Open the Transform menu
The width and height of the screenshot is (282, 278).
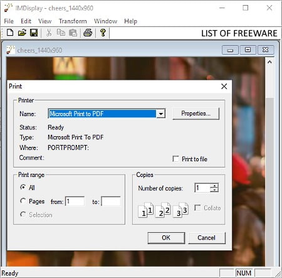(x=73, y=21)
